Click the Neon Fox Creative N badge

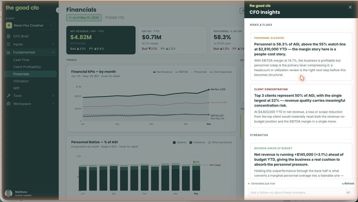(9, 25)
